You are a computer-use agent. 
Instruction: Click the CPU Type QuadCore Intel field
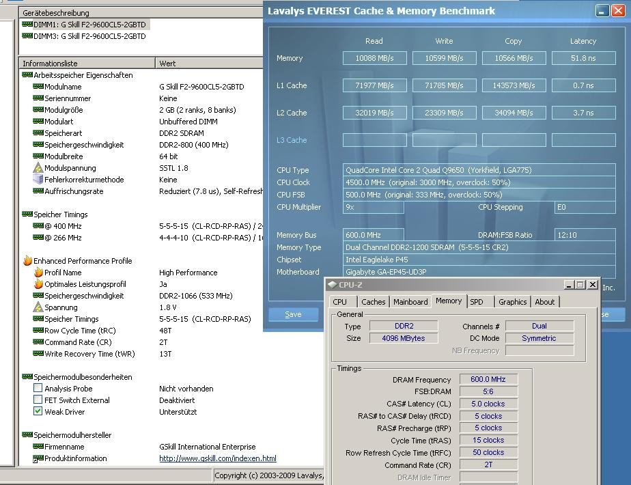point(479,170)
